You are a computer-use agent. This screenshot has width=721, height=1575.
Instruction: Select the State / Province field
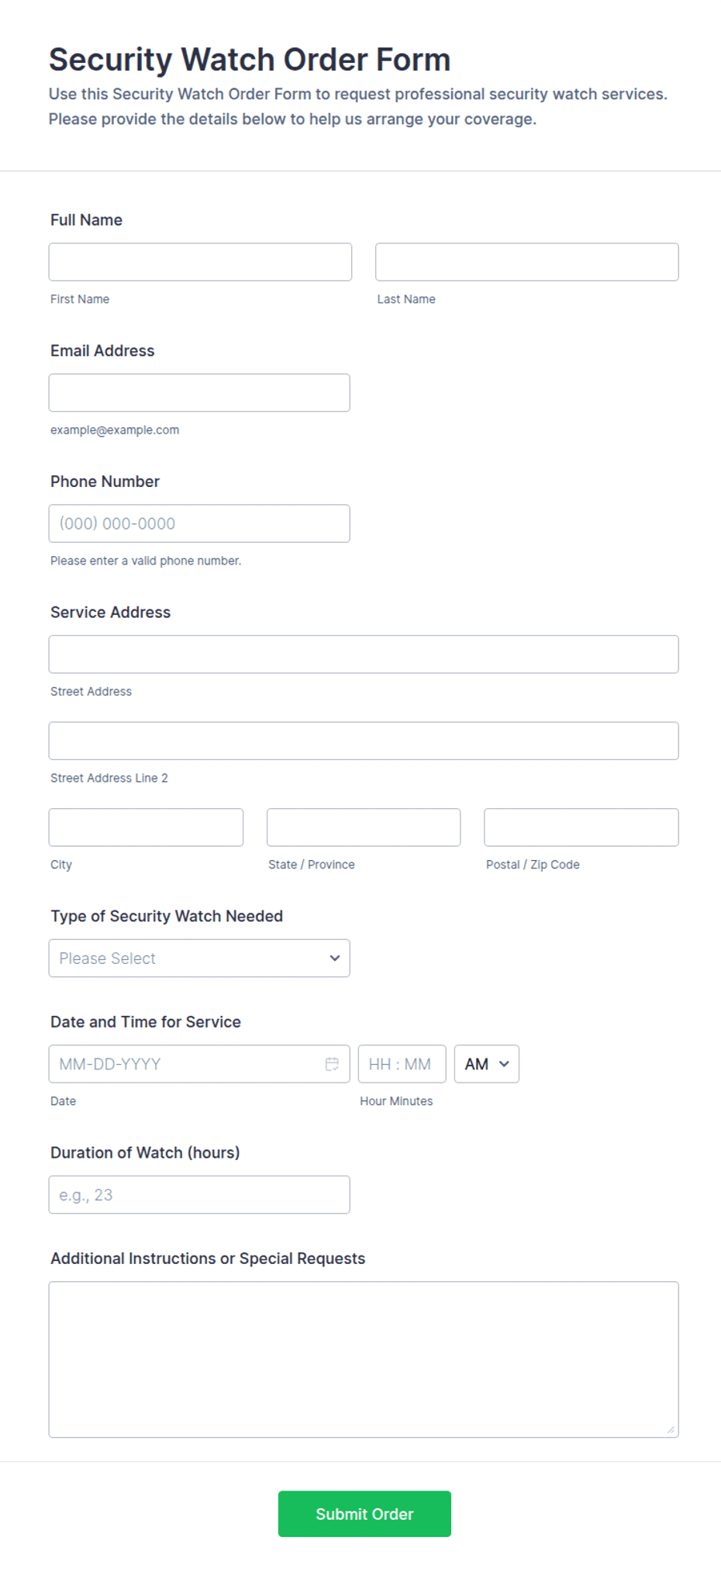(364, 827)
